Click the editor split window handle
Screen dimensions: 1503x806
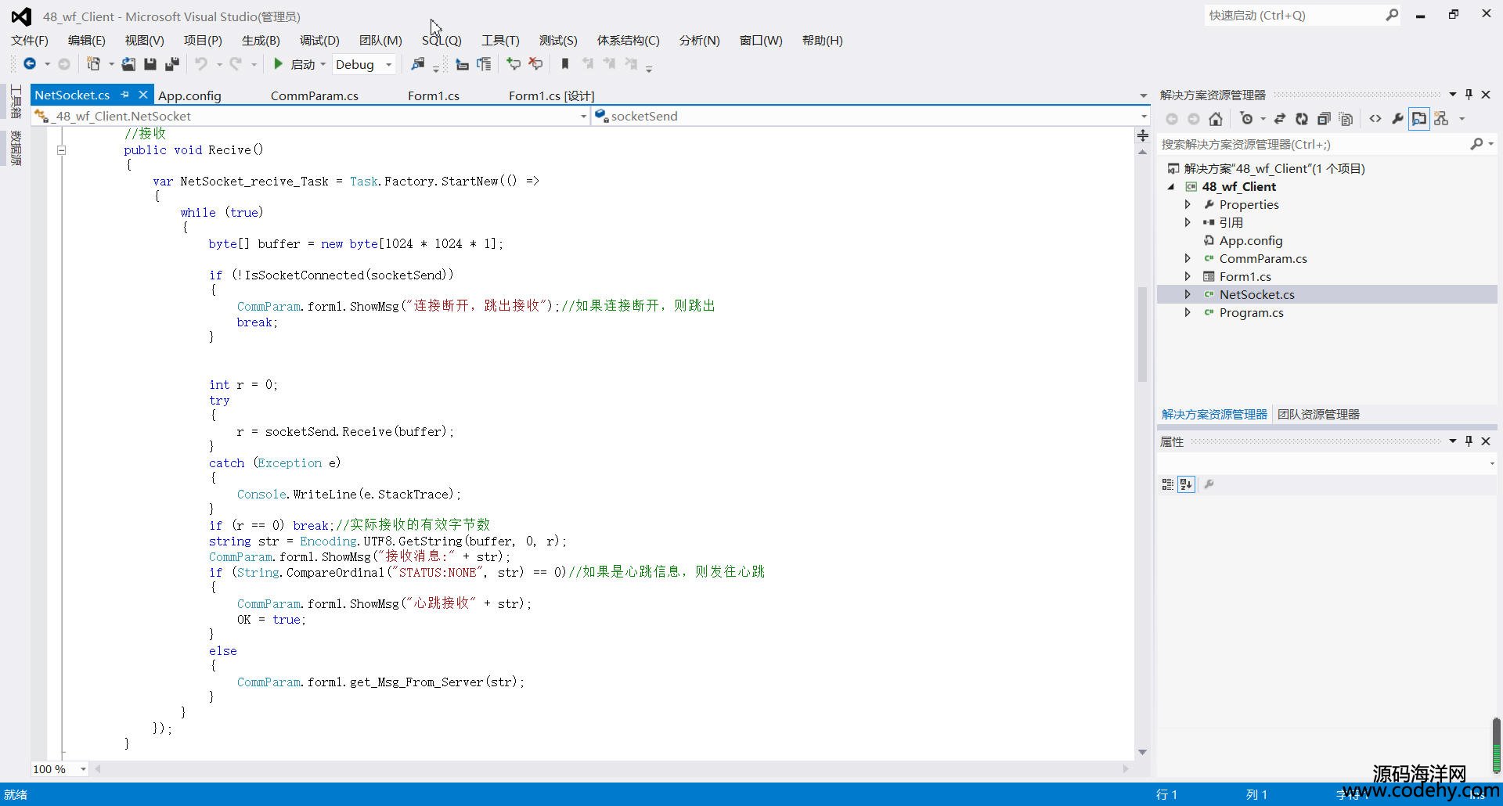tap(1143, 135)
